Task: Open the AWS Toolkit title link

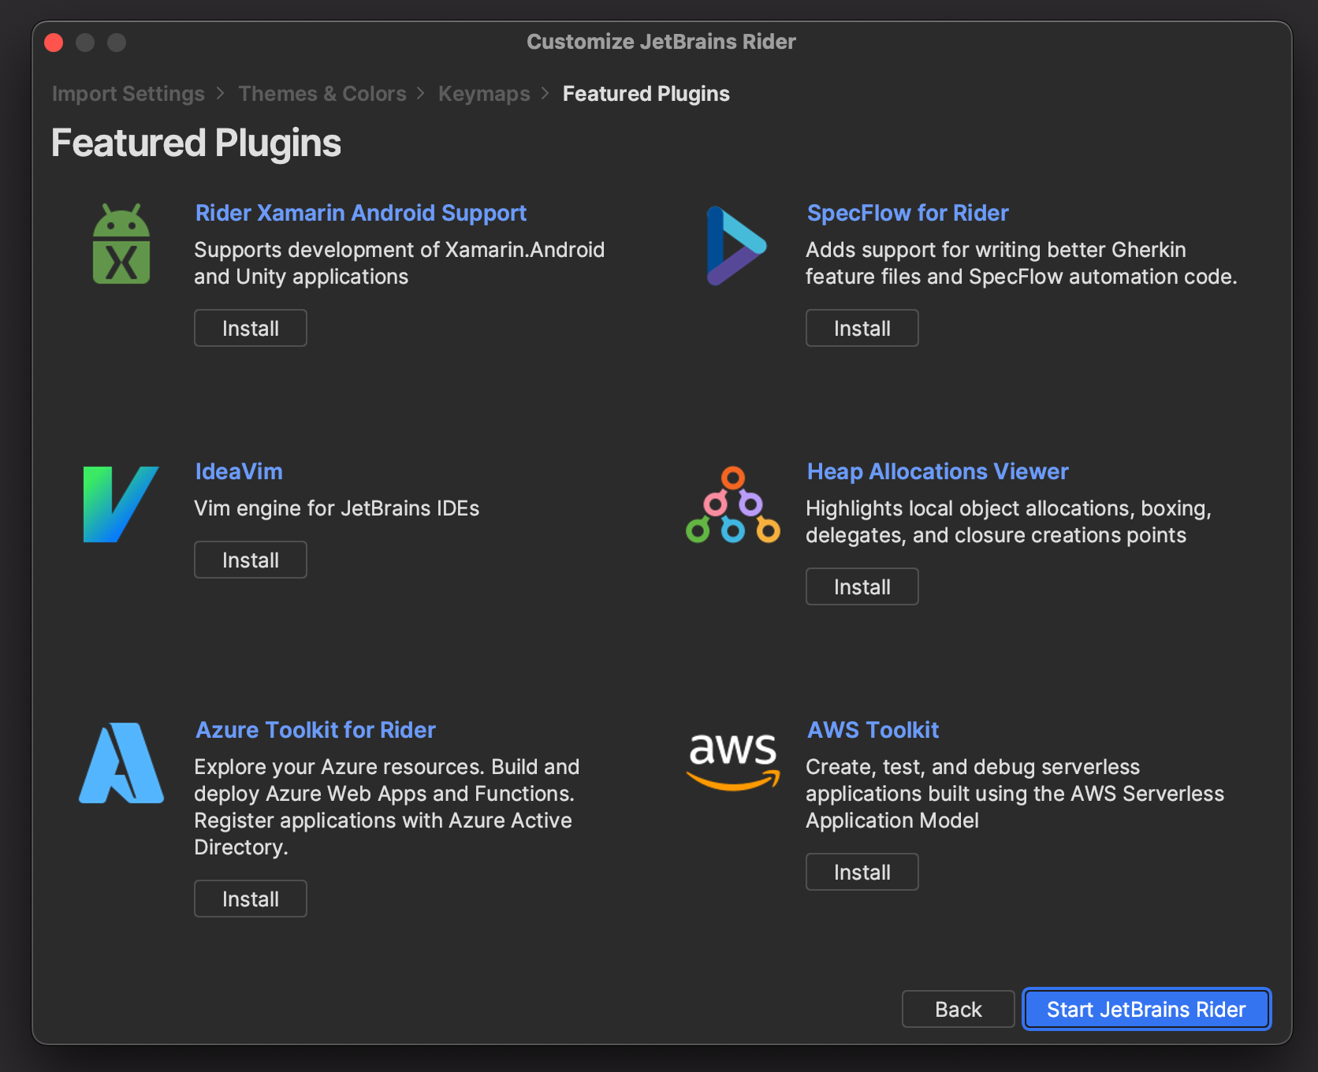Action: click(x=873, y=730)
